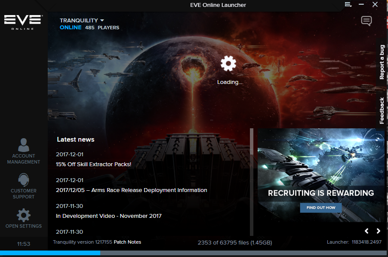Open In Development Video November 2017 news
This screenshot has width=388, height=257.
tap(109, 216)
